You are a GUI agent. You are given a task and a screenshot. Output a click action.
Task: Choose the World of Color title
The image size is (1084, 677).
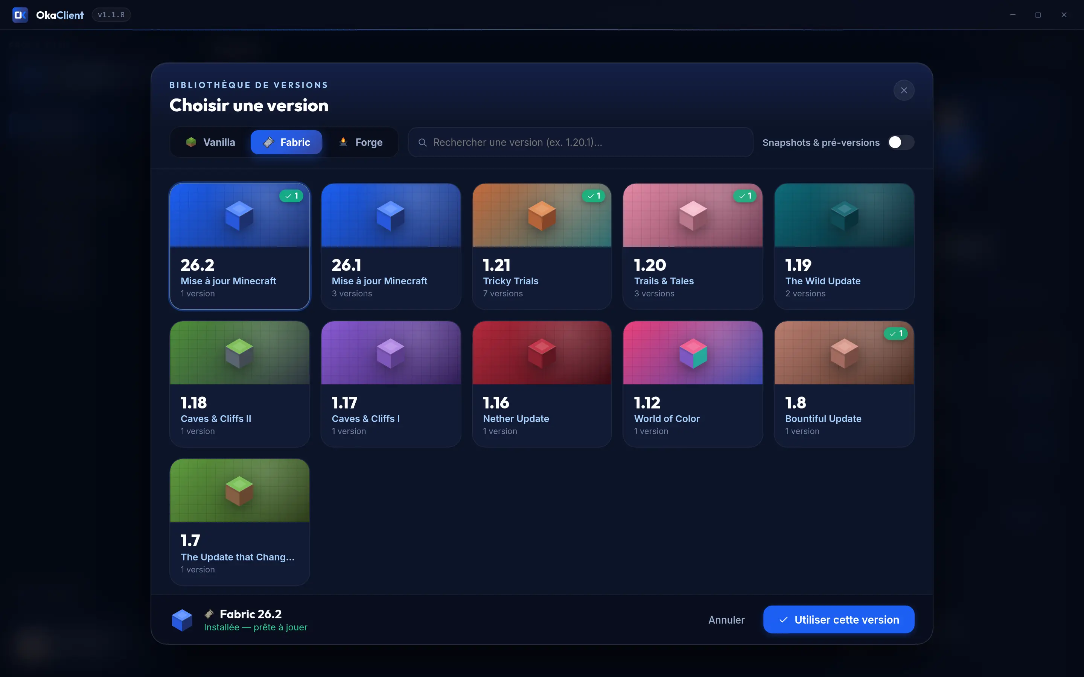[667, 419]
